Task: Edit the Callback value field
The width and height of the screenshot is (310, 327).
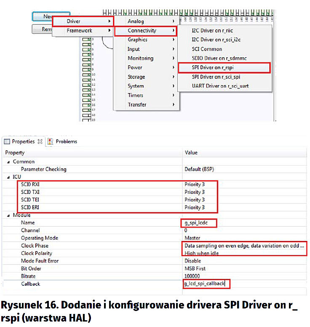Action: [x=206, y=284]
